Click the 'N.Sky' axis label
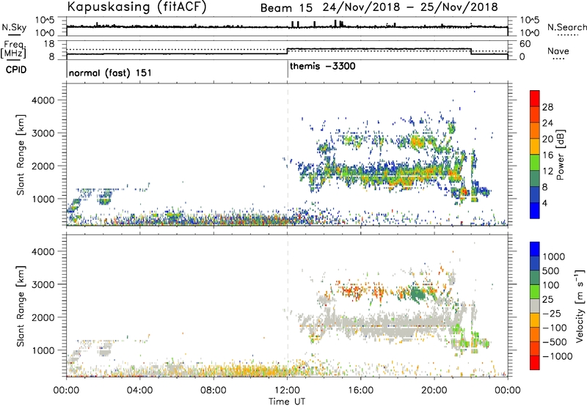Viewport: 587px width, 406px height. point(14,27)
